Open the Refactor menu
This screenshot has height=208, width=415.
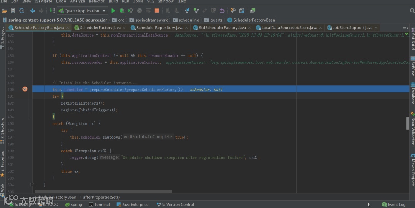[96, 2]
